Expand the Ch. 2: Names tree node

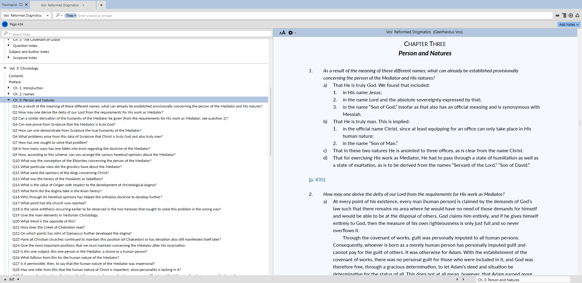[x=8, y=94]
